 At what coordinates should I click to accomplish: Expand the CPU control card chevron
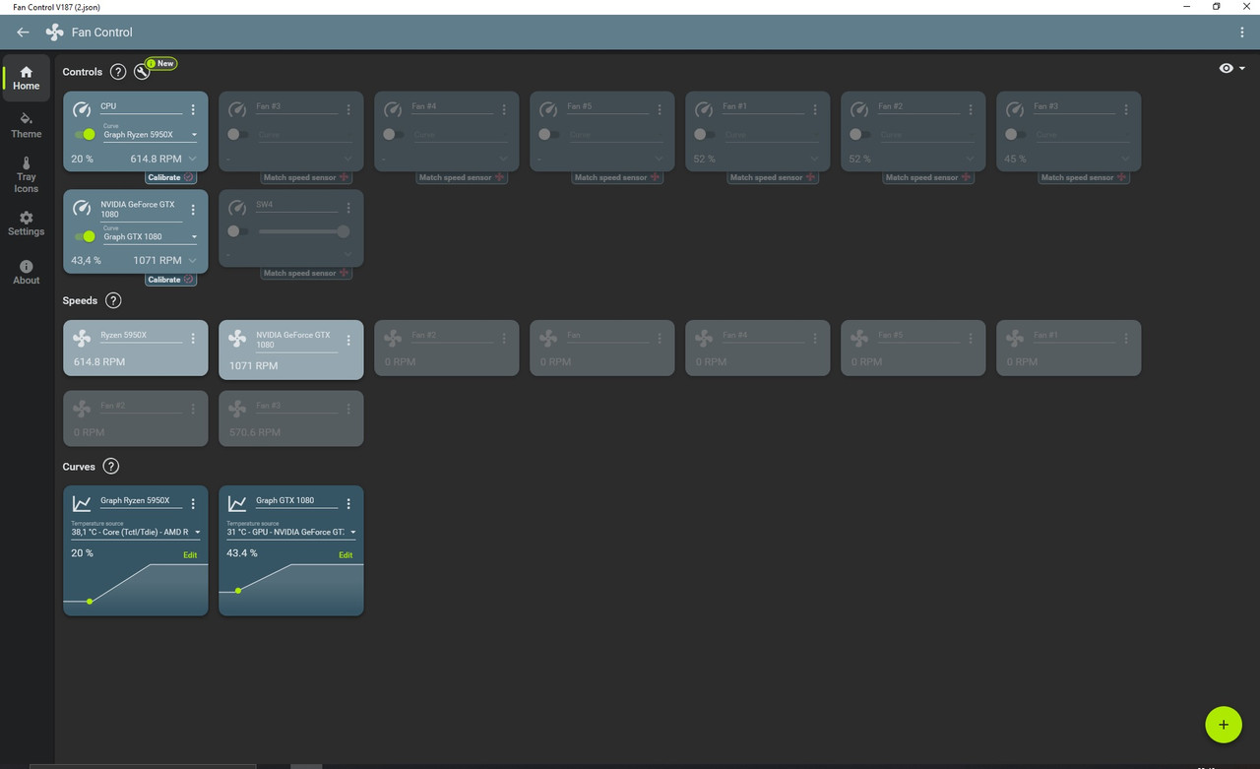[193, 159]
